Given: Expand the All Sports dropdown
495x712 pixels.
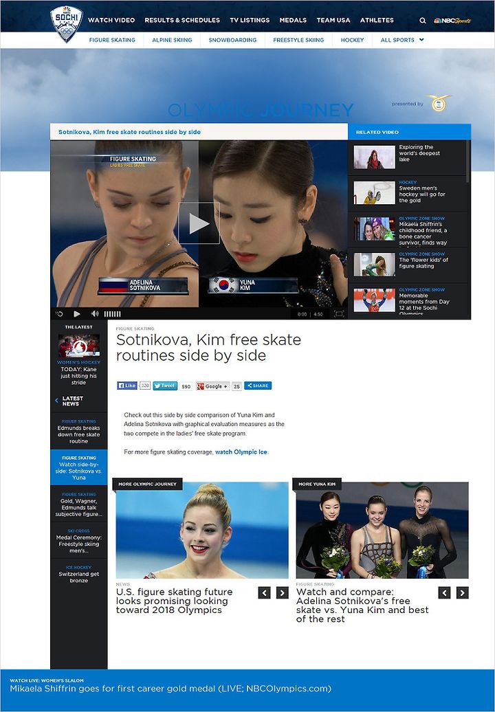Looking at the screenshot, I should click(x=402, y=40).
